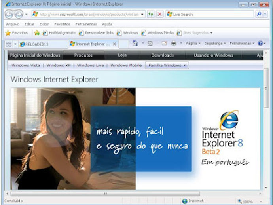This screenshot has height=205, width=273.
Task: Click vertical scrollbar up arrow
Action: click(266, 53)
